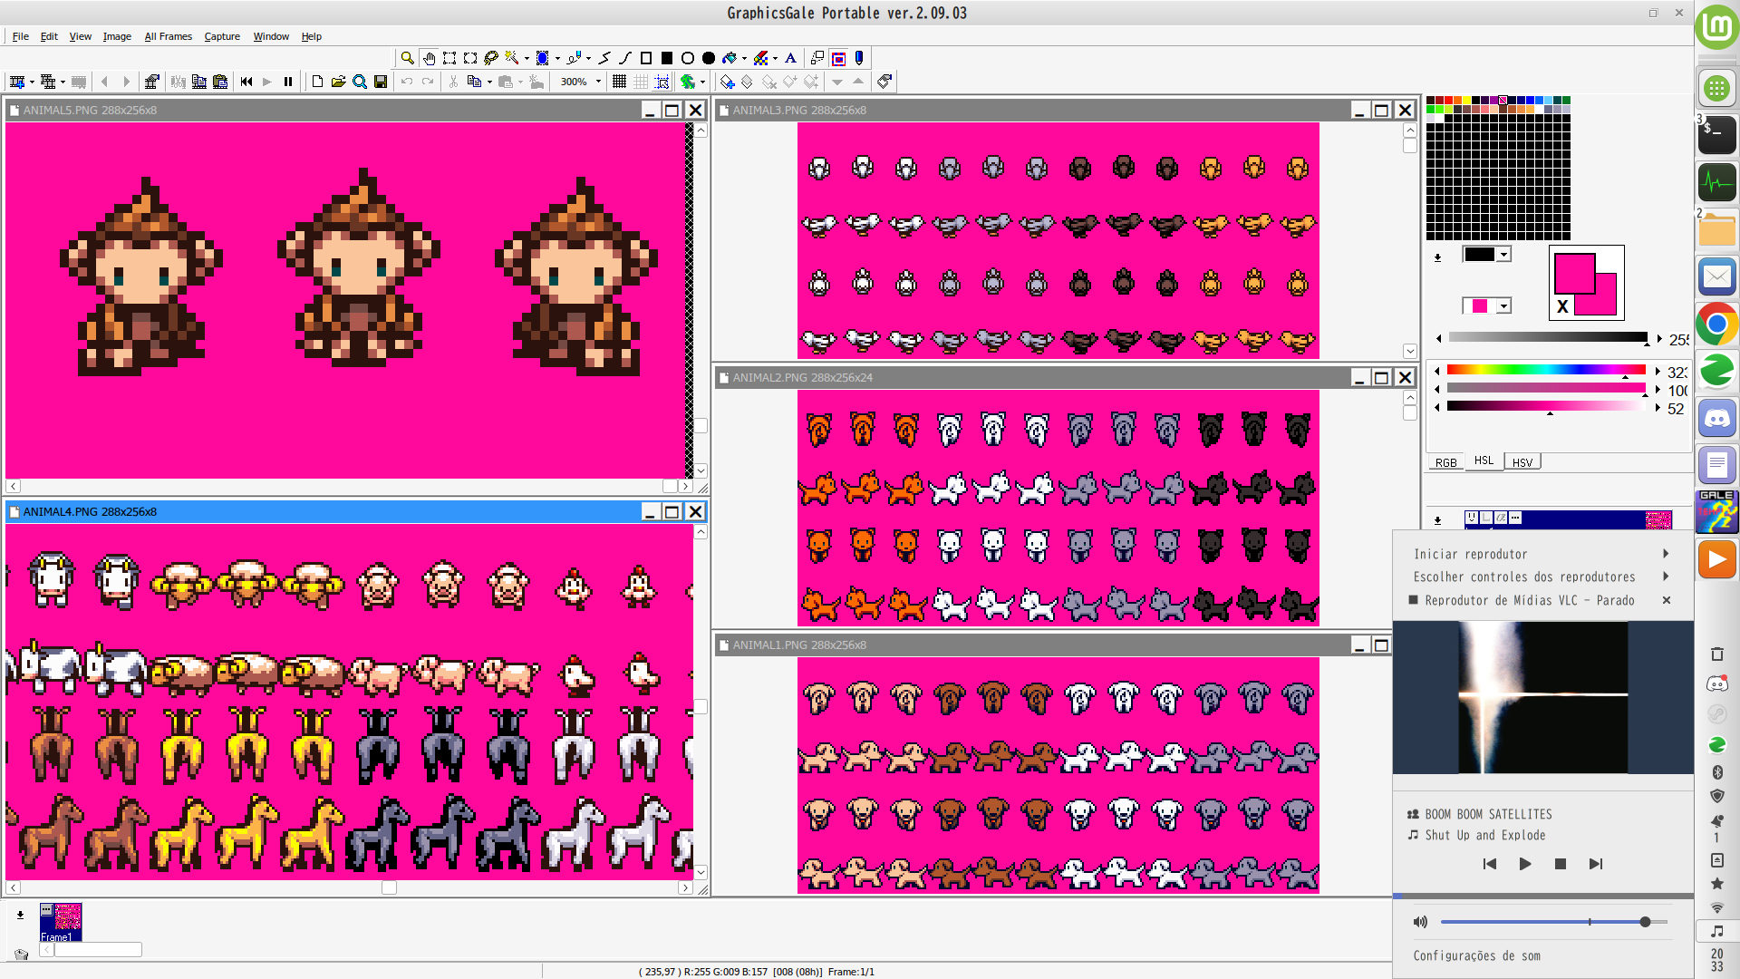This screenshot has height=979, width=1740.
Task: Switch to the HSV color tab
Action: [1522, 462]
